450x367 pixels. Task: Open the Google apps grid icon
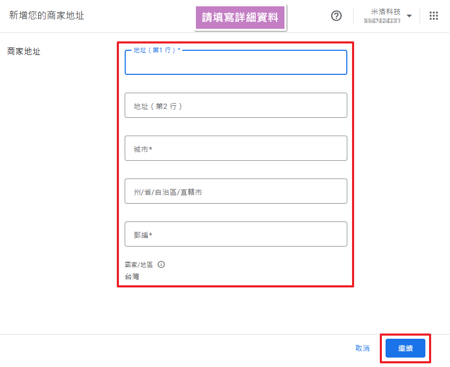(434, 16)
